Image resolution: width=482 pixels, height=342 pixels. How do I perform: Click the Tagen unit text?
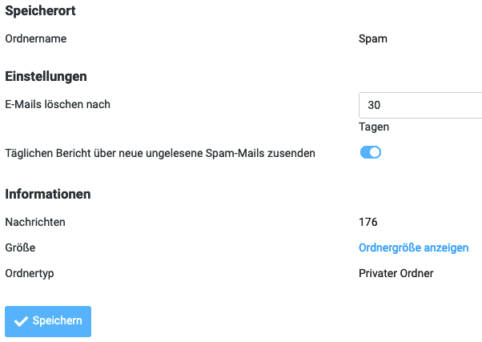[x=375, y=127]
